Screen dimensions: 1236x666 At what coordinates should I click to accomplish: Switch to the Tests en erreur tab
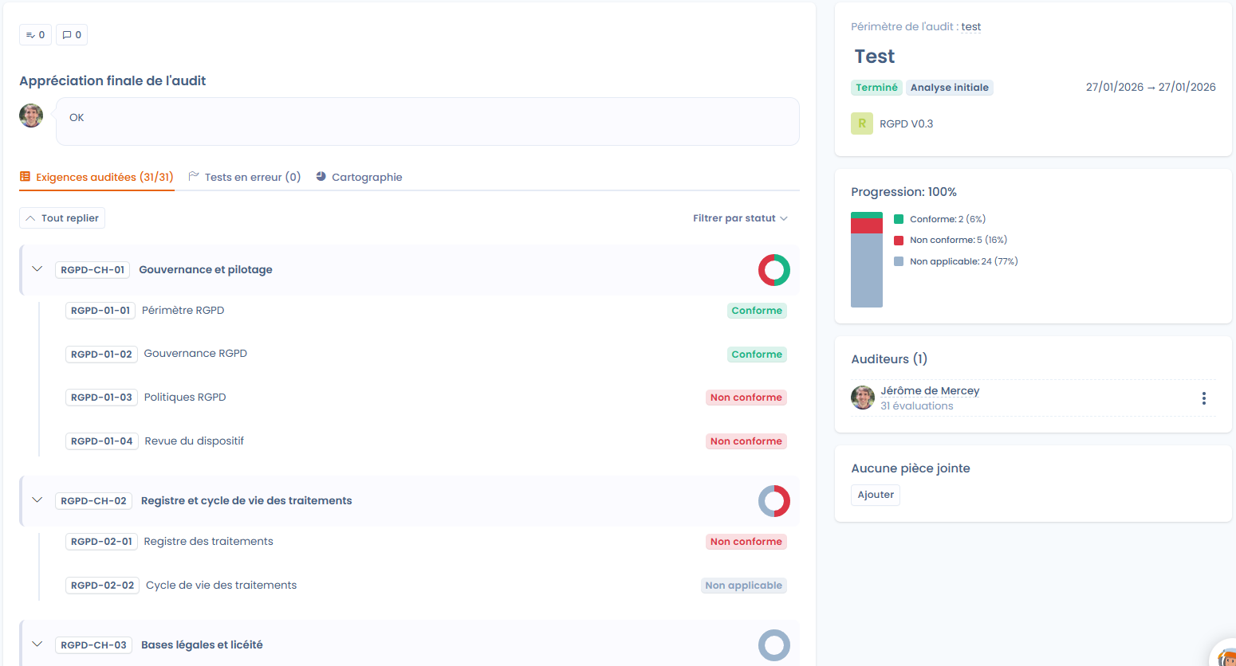(245, 177)
